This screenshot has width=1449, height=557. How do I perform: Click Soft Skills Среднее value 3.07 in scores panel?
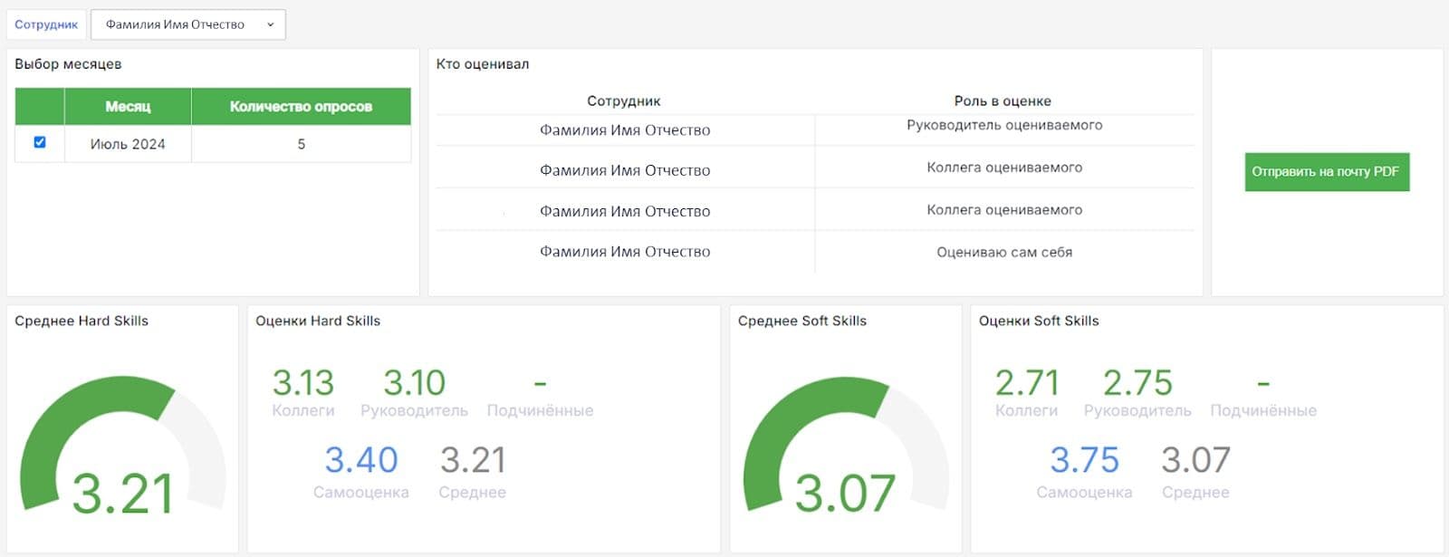[1195, 460]
